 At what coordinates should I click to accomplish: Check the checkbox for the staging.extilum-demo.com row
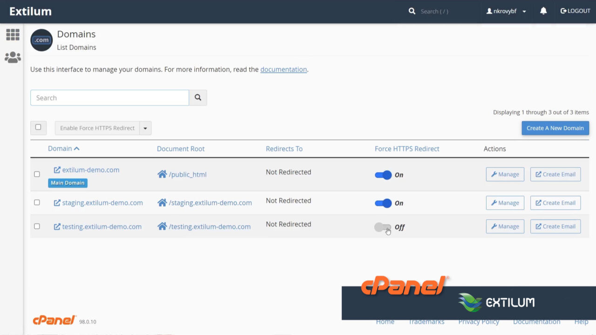pos(37,202)
